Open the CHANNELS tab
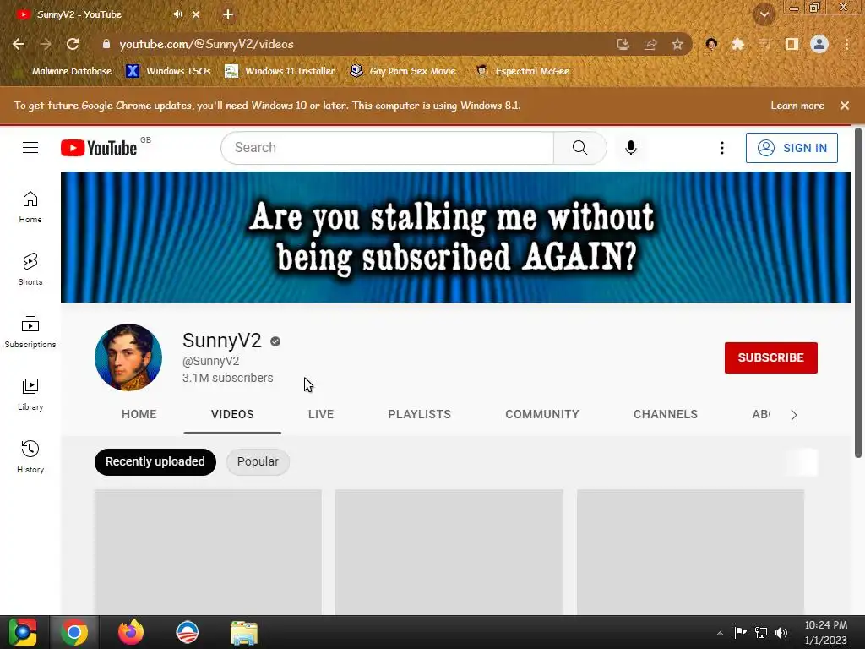 click(666, 414)
